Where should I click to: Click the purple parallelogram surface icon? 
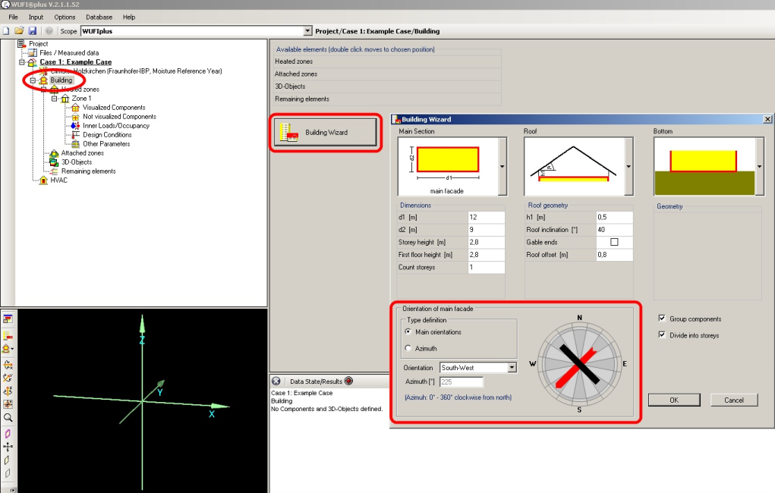click(x=8, y=434)
